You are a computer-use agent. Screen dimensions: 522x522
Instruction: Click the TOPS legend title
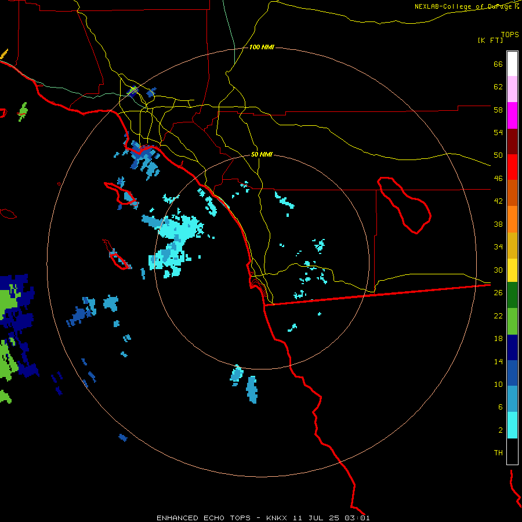510,35
